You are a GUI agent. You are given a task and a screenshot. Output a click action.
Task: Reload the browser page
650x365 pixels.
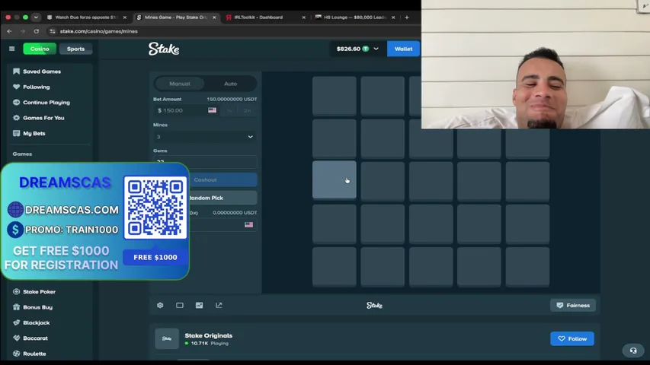click(x=37, y=31)
